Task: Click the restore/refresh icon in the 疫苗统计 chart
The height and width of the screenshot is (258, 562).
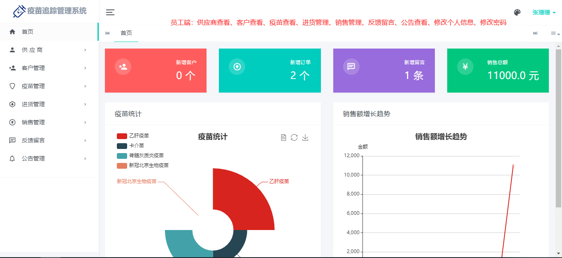Action: pos(294,137)
